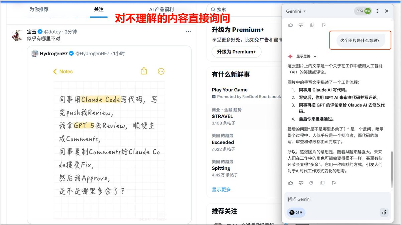Open @Hydrogen0E7 handle link

pos(92,53)
